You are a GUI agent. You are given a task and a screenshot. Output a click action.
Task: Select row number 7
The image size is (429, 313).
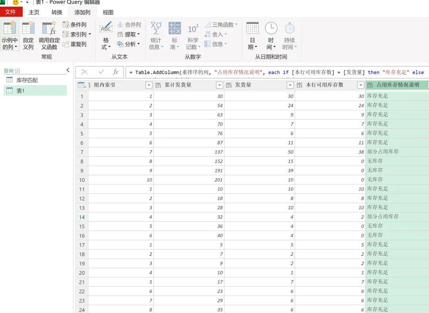(x=82, y=152)
